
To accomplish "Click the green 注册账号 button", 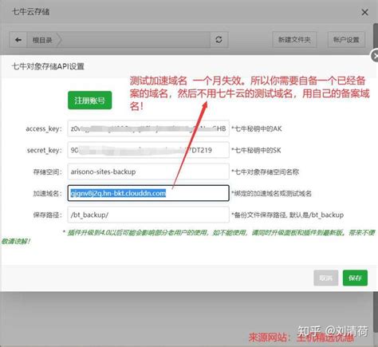I will (89, 101).
